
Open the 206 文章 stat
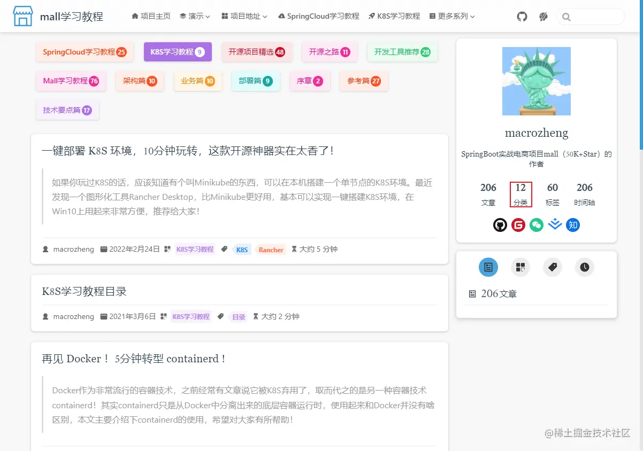pos(488,195)
